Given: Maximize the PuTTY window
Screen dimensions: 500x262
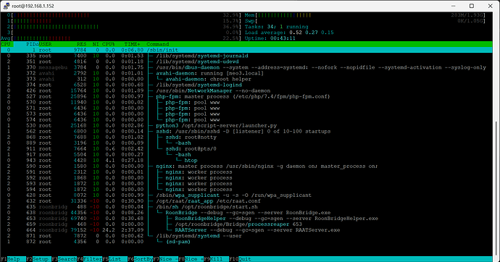Looking at the screenshot, I should [472, 6].
